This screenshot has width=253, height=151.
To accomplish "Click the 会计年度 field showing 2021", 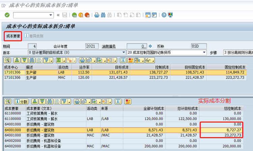I will click(x=92, y=46).
